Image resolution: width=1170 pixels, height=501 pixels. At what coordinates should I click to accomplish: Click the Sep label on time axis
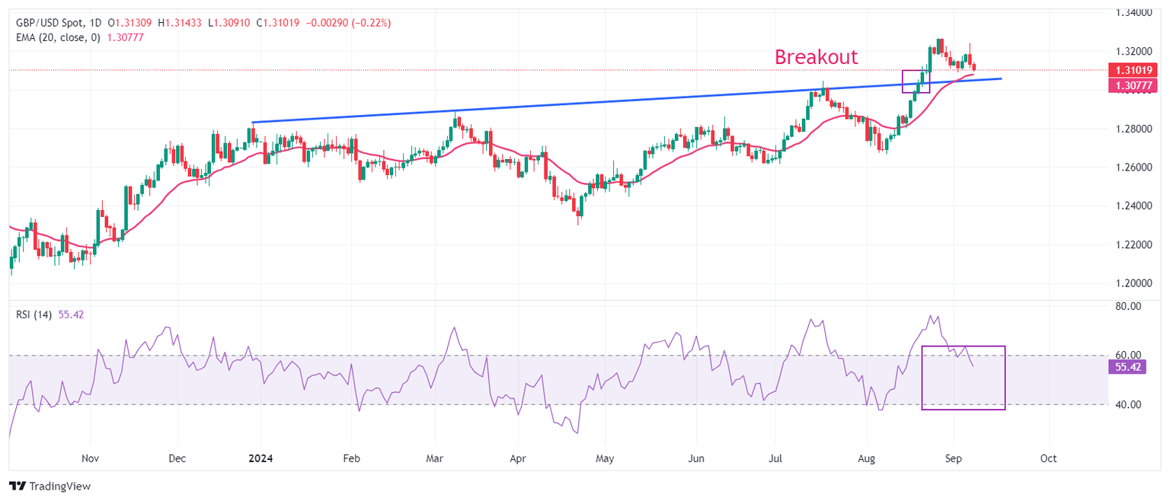click(x=954, y=458)
